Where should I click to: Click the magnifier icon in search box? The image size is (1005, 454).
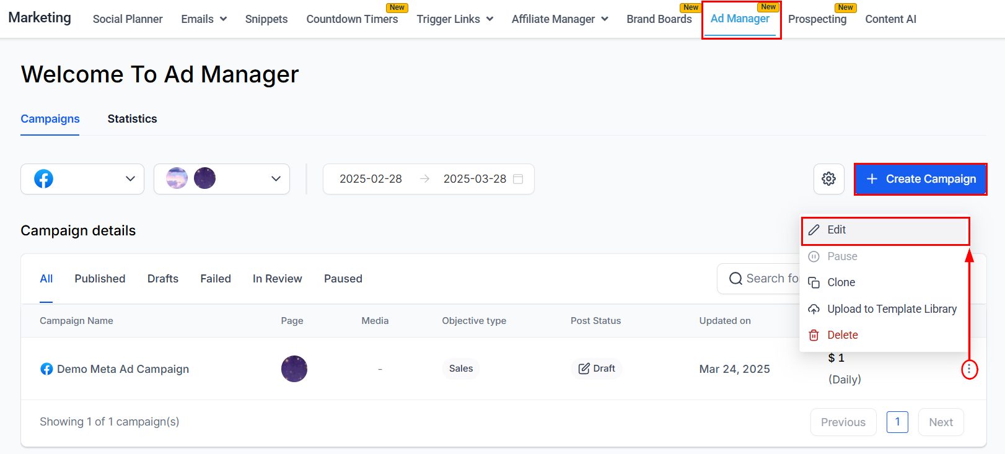coord(735,279)
